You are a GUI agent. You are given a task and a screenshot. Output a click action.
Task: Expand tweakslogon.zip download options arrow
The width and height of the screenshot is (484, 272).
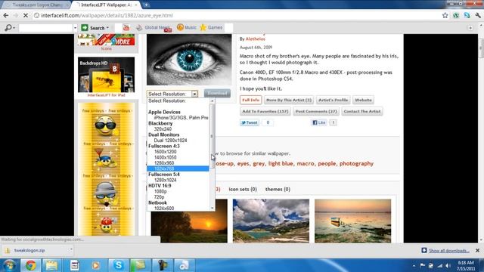pyautogui.click(x=70, y=250)
